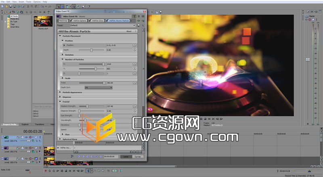323x177 pixels.
Task: Collapse the Number of Particles subsection
Action: point(63,60)
